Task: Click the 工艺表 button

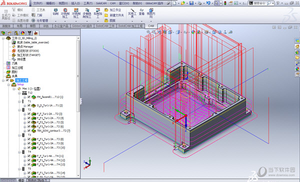Action: pyautogui.click(x=38, y=10)
